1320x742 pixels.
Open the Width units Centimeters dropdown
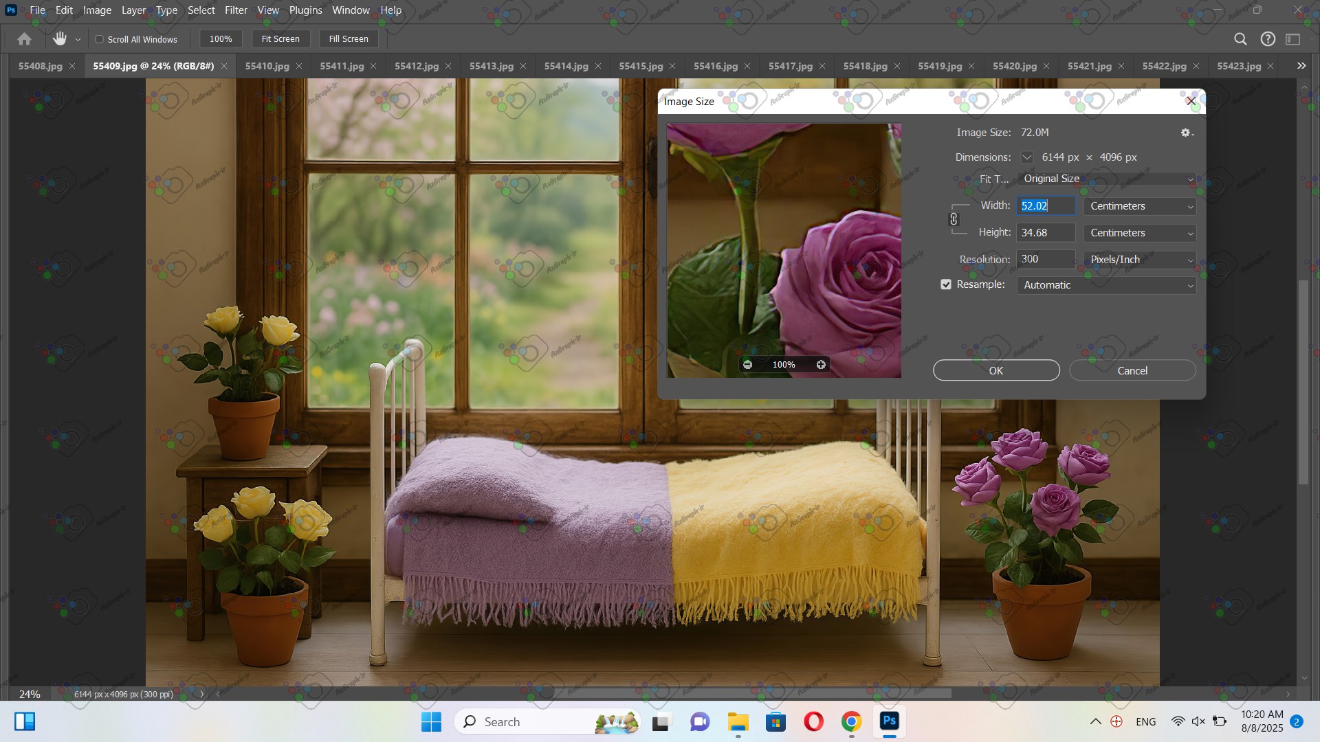[x=1139, y=206]
